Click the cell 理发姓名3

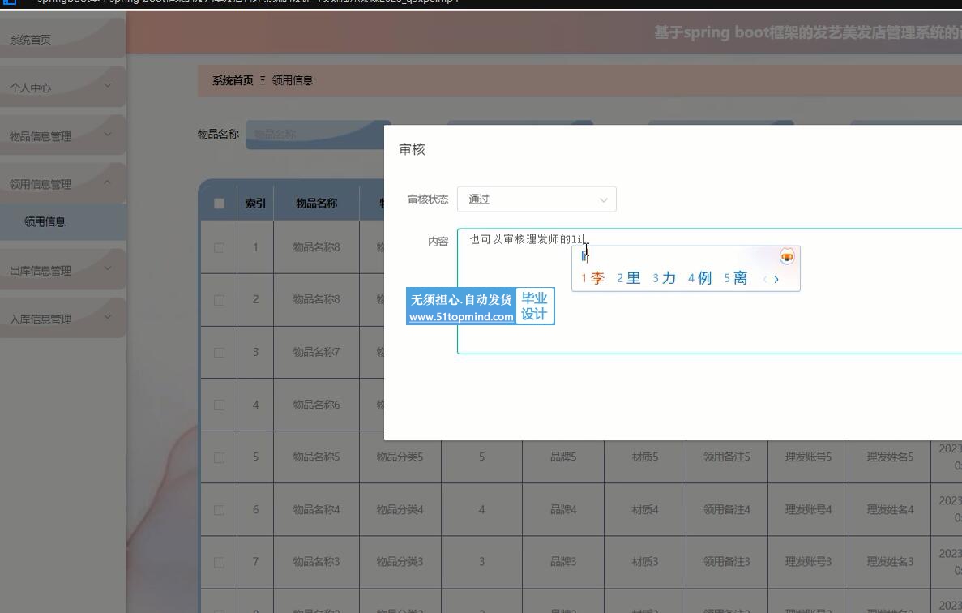890,562
